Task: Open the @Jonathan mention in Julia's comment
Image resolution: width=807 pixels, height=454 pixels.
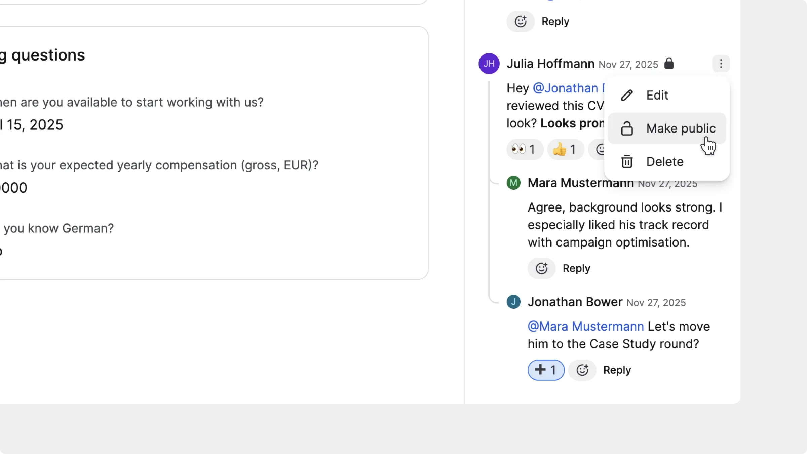Action: (x=569, y=88)
